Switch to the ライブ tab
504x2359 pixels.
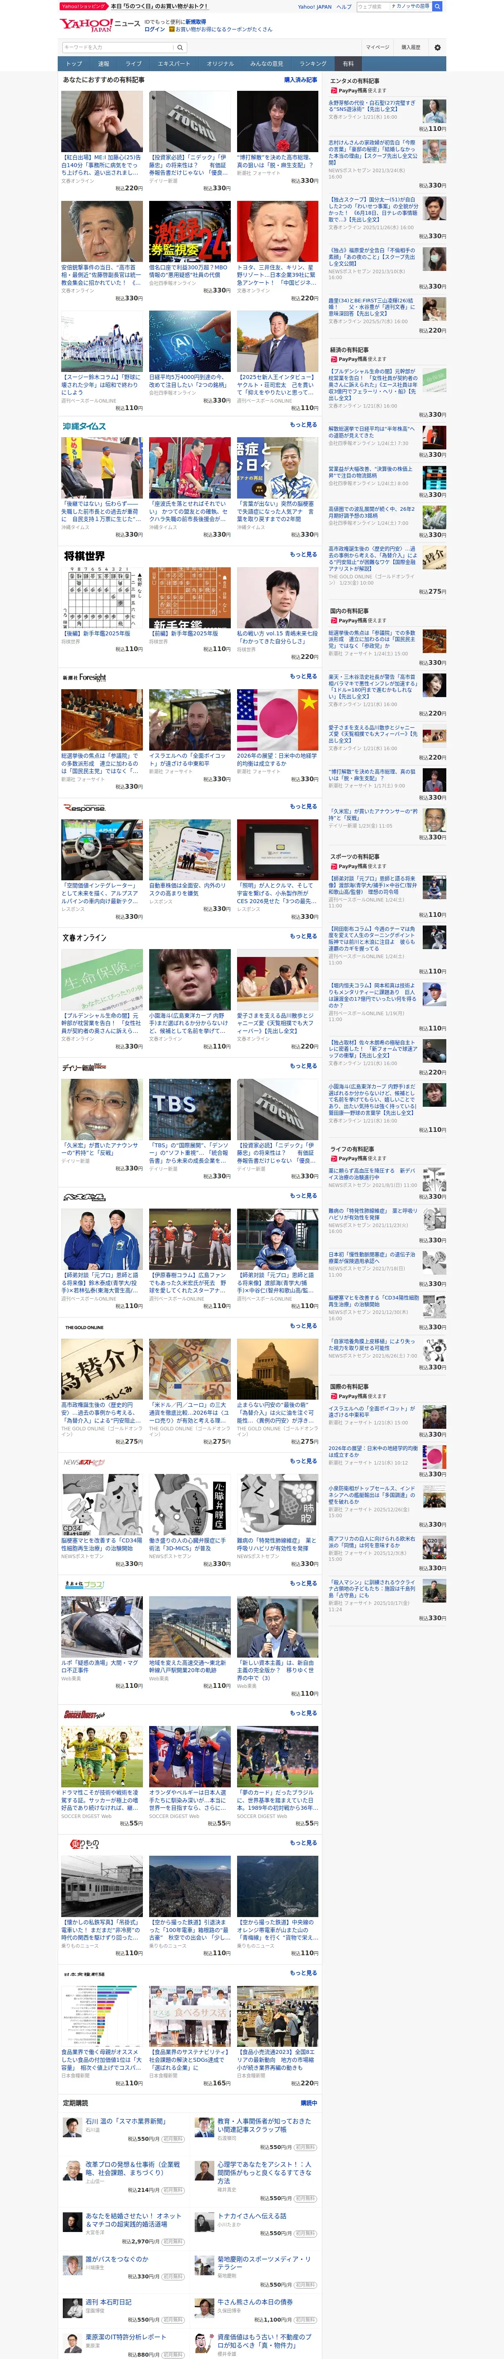pos(133,64)
